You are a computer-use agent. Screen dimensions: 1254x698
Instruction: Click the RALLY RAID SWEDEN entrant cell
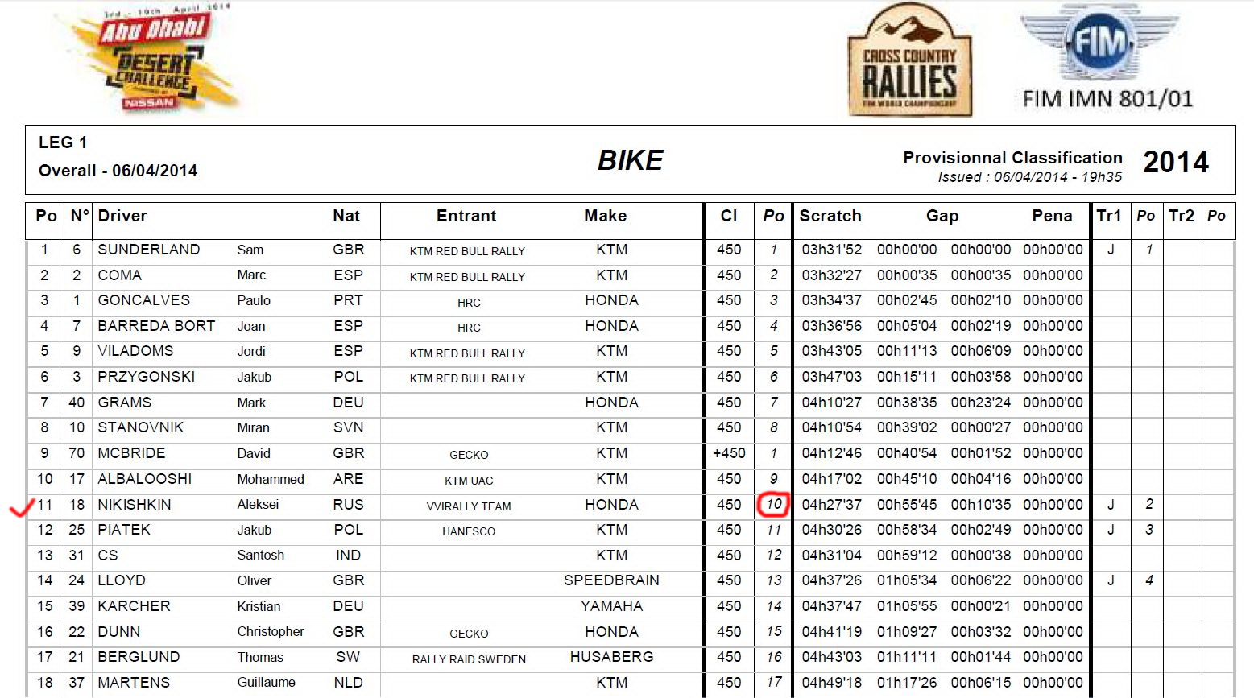(x=469, y=659)
